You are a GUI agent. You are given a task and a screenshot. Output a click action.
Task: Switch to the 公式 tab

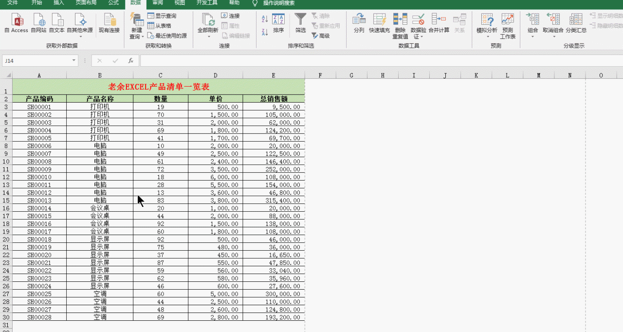(x=113, y=3)
